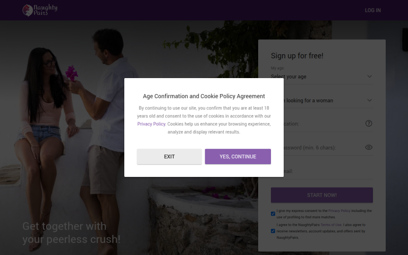Click the chevron beside 'Select your age'
The image size is (408, 255).
[369, 76]
